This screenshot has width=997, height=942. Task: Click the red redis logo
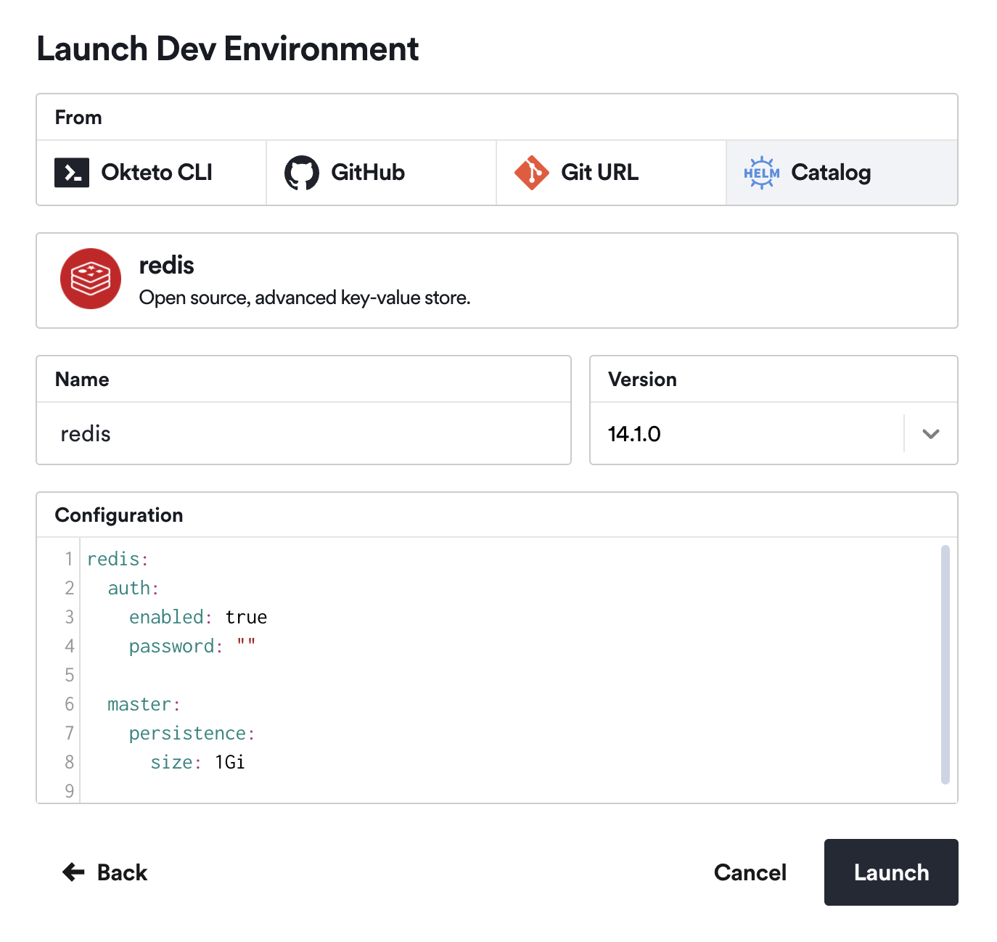tap(91, 279)
